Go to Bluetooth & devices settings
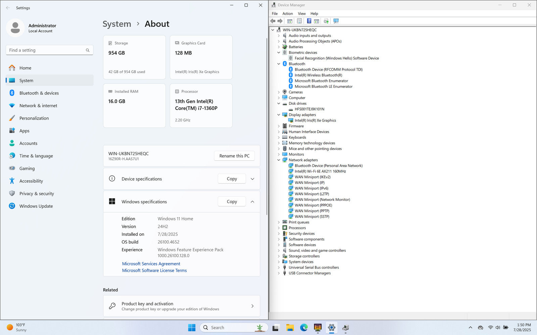This screenshot has height=335, width=537. click(x=39, y=93)
